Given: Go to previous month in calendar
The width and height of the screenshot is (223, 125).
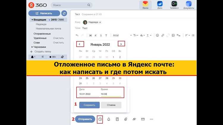Looking at the screenshot, I should click(x=80, y=44).
